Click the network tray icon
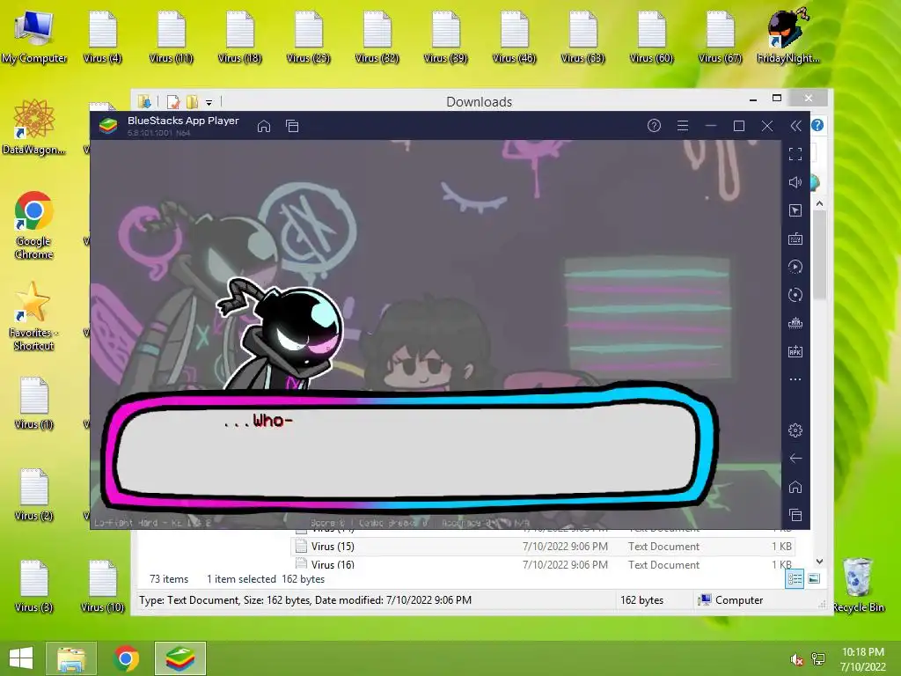Screen dimensions: 901x676 coord(818,659)
